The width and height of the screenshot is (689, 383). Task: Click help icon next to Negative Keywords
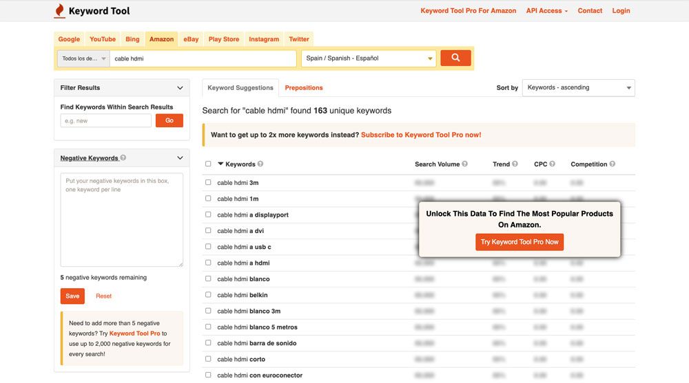click(123, 157)
